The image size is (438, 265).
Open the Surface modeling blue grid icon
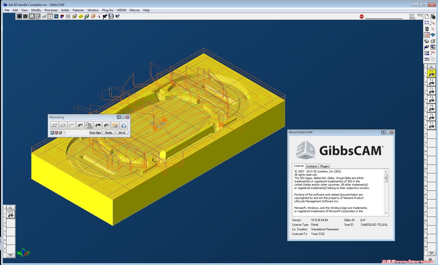coord(433,35)
